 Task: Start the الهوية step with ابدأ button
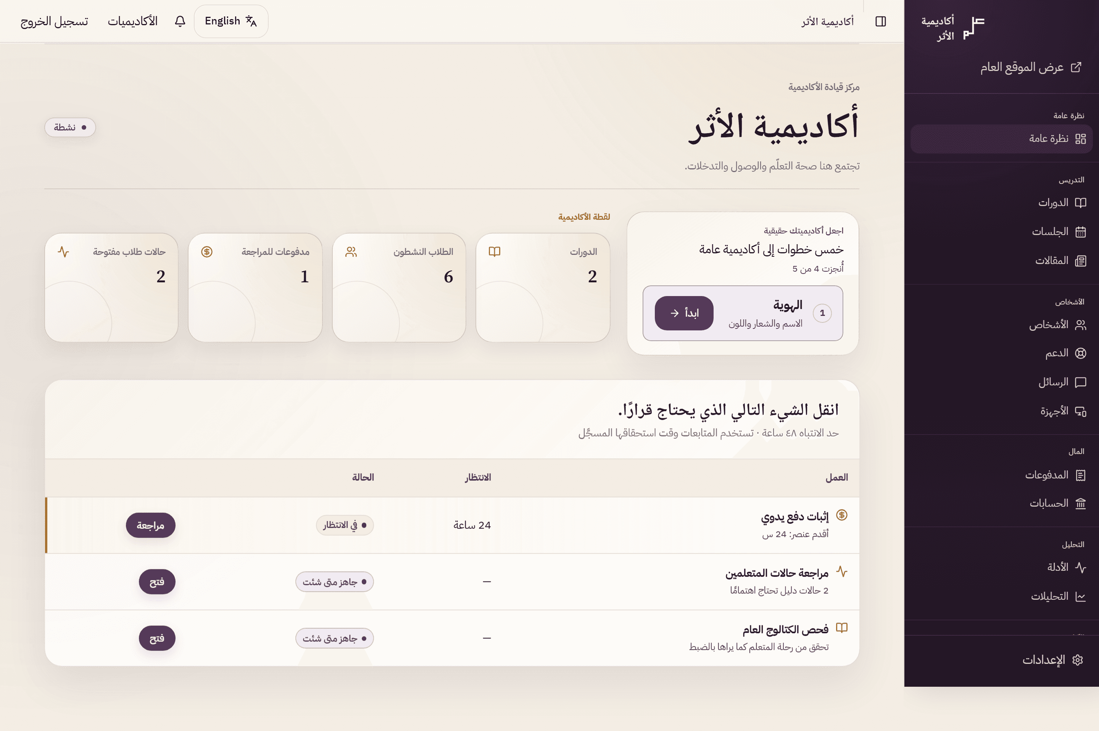point(683,313)
